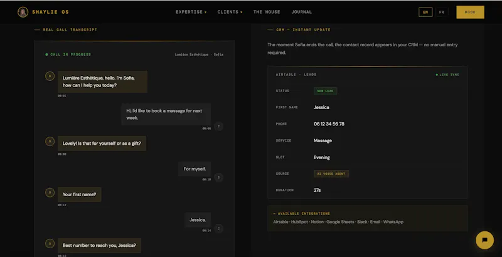Image resolution: width=502 pixels, height=257 pixels.
Task: Switch language to EN
Action: click(425, 12)
